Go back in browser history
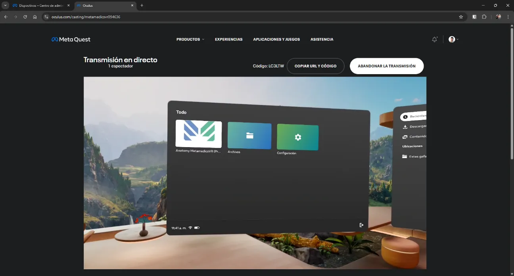This screenshot has height=276, width=514. pos(6,17)
